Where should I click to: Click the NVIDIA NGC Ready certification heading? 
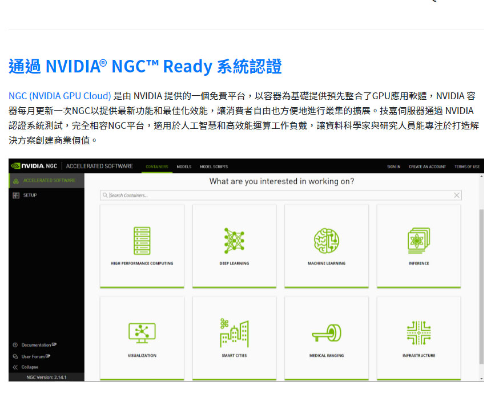point(145,66)
